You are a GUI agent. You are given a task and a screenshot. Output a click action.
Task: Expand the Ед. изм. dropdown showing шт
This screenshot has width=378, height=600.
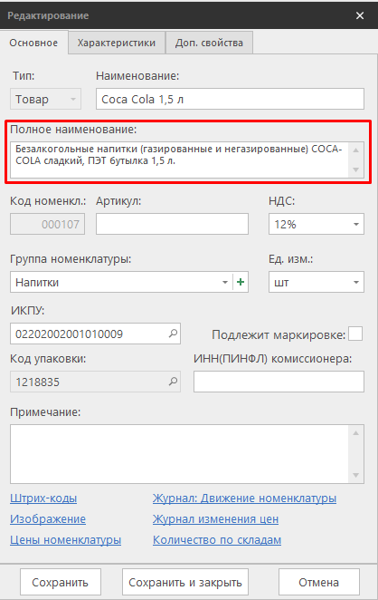click(x=317, y=282)
